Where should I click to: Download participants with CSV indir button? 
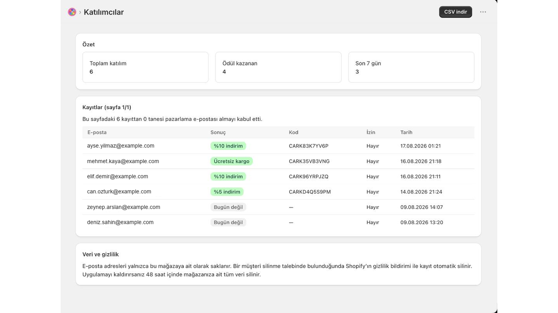pyautogui.click(x=455, y=12)
